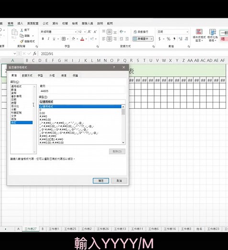Expand the borders dropdown arrow

click(x=68, y=39)
